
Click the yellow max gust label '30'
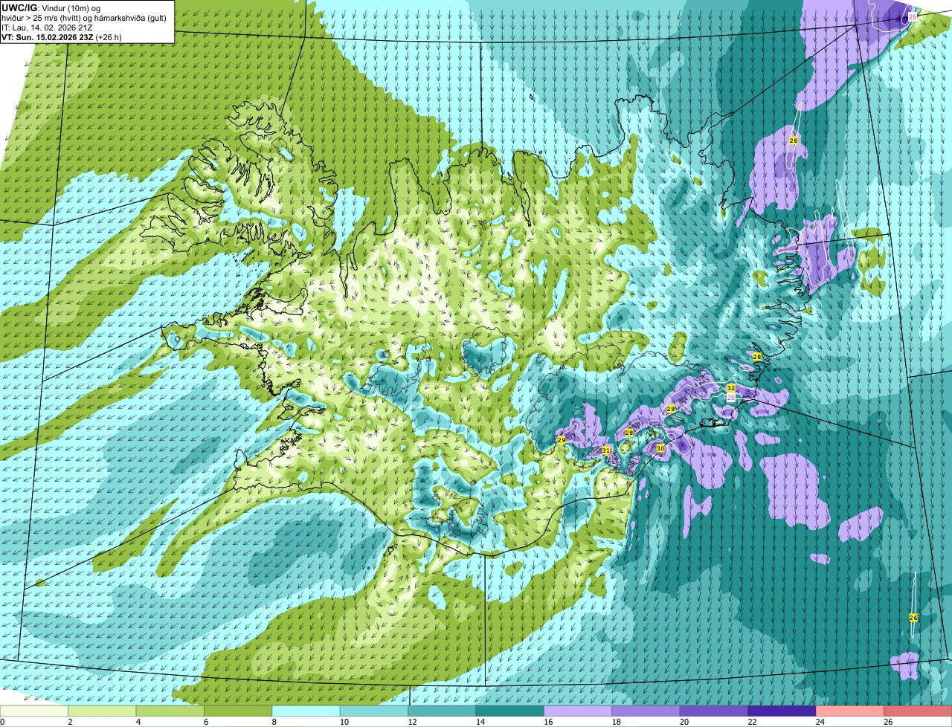click(660, 448)
